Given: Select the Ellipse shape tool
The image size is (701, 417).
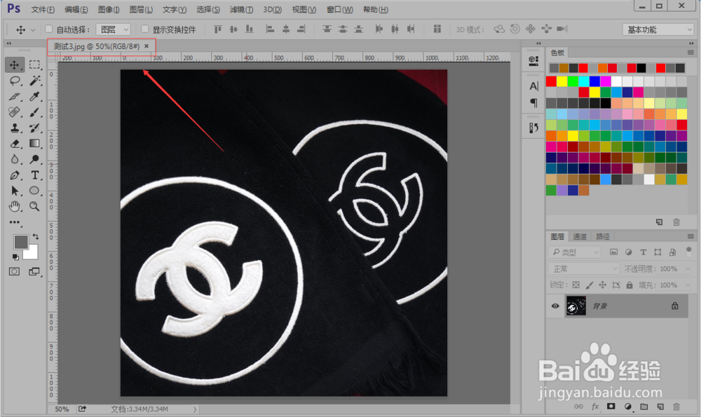Looking at the screenshot, I should 34,191.
